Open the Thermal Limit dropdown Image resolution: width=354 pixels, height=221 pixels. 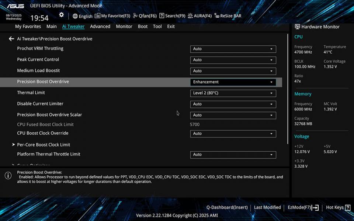pyautogui.click(x=233, y=93)
